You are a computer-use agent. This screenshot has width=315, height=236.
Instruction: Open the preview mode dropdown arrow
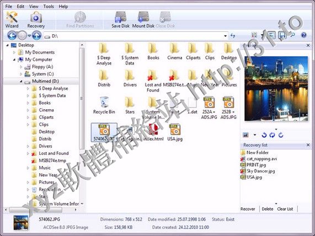255,135
